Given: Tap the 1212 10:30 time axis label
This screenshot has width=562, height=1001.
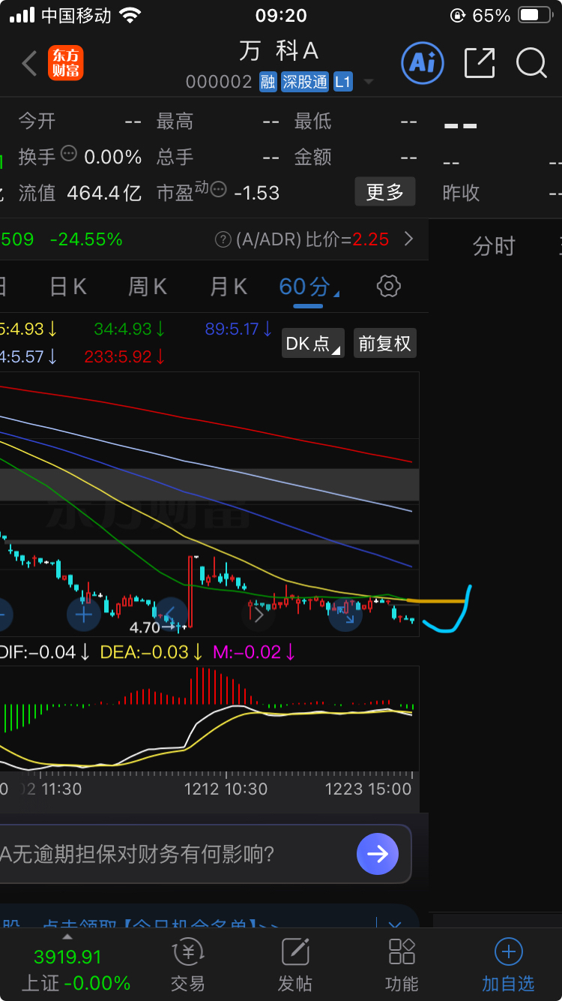Looking at the screenshot, I should (226, 789).
